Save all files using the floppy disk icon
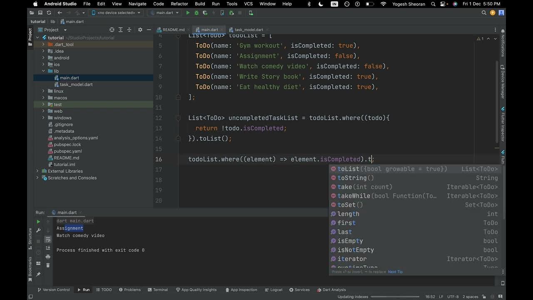533x300 pixels. 41,13
